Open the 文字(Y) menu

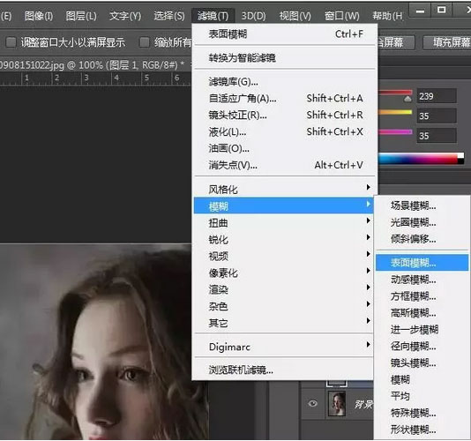tap(125, 16)
